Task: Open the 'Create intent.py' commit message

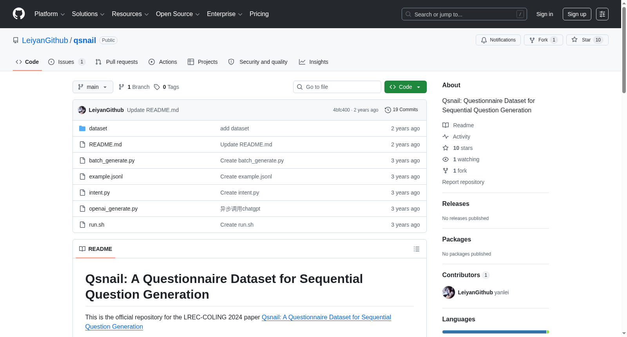Action: (x=239, y=193)
